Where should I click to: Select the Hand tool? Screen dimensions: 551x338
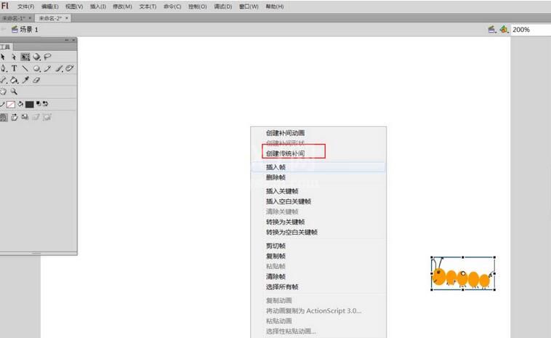tap(3, 92)
